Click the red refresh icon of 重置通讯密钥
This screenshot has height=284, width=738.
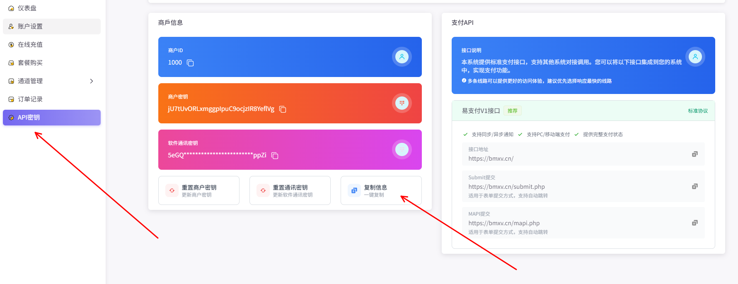point(263,190)
